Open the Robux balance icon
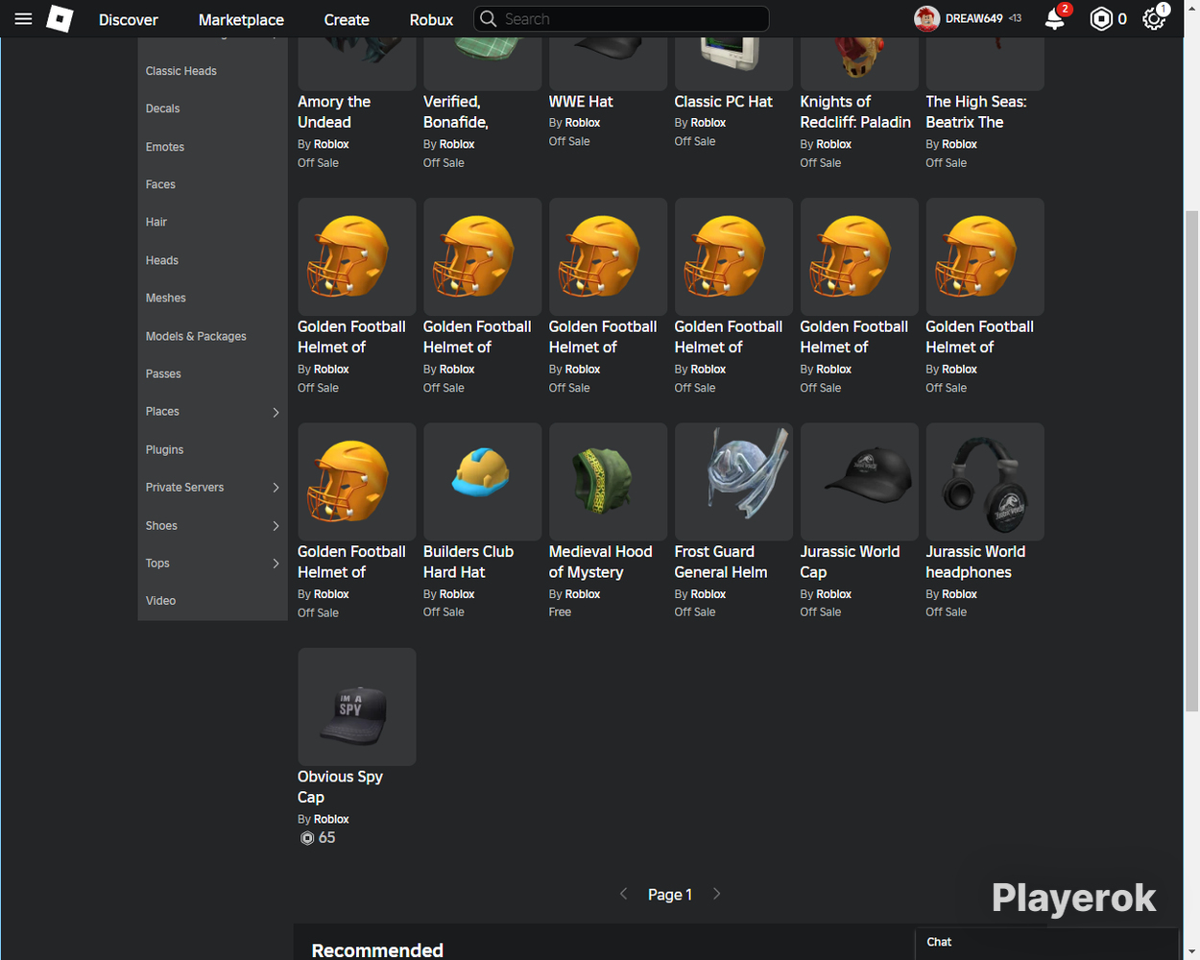Screen dimensions: 1200x960 [x=1101, y=19]
